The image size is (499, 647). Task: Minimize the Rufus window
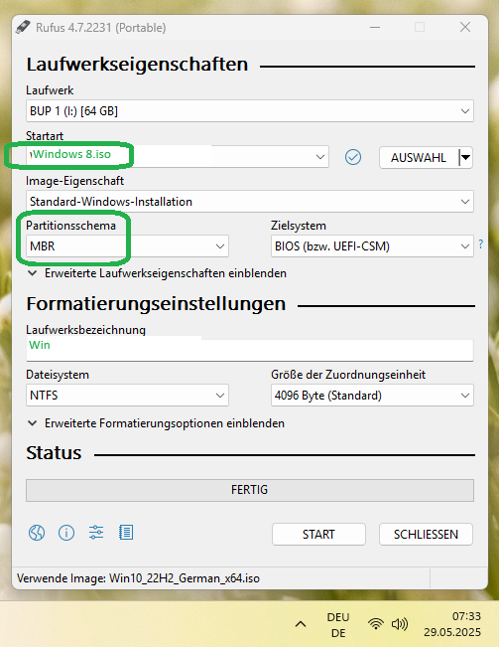(375, 27)
